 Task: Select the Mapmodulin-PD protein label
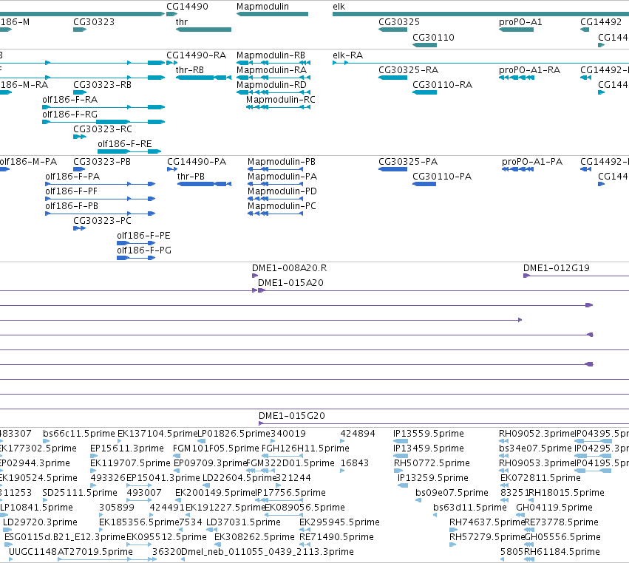point(282,191)
